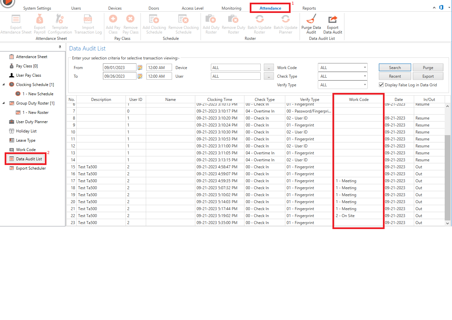Select User Pay Class in sidebar

[29, 75]
